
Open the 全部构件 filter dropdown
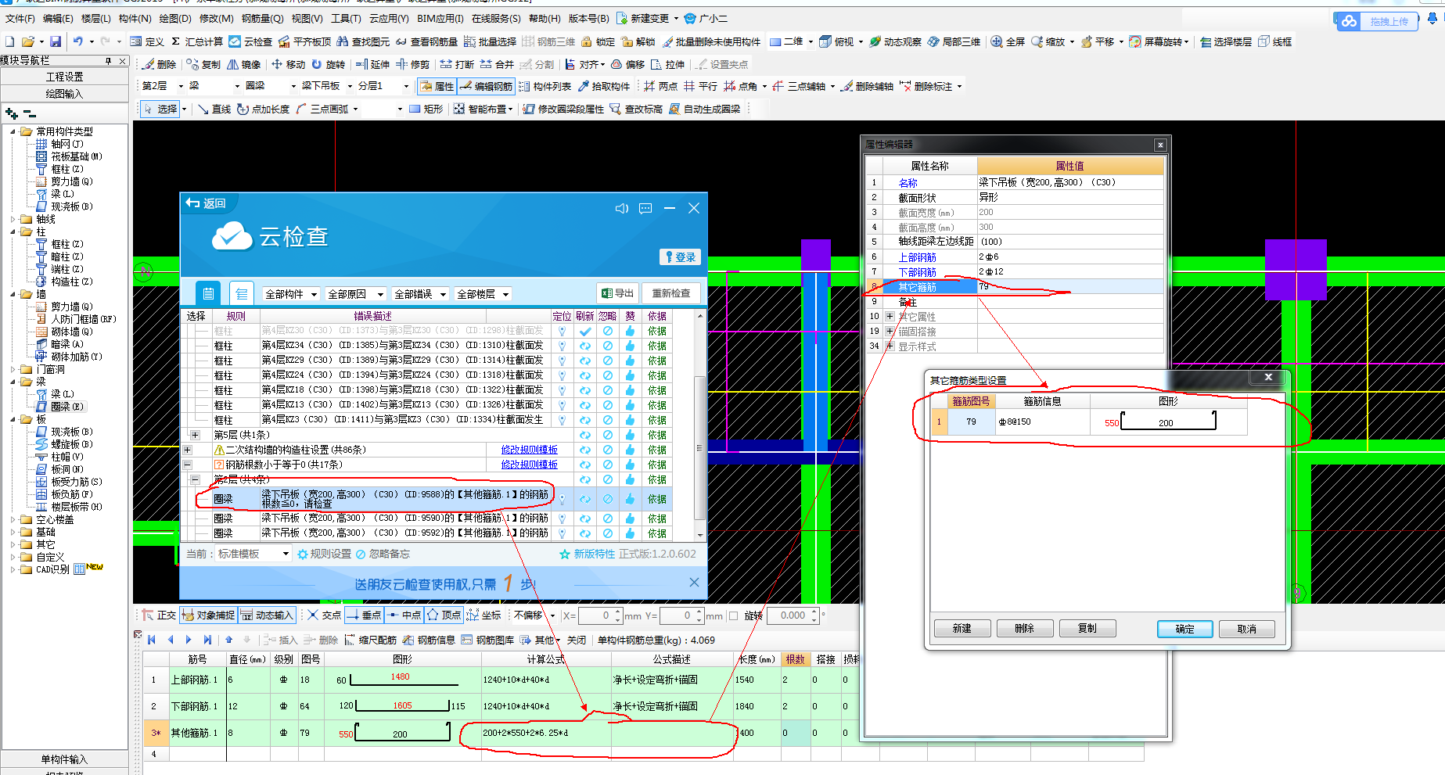tap(290, 294)
